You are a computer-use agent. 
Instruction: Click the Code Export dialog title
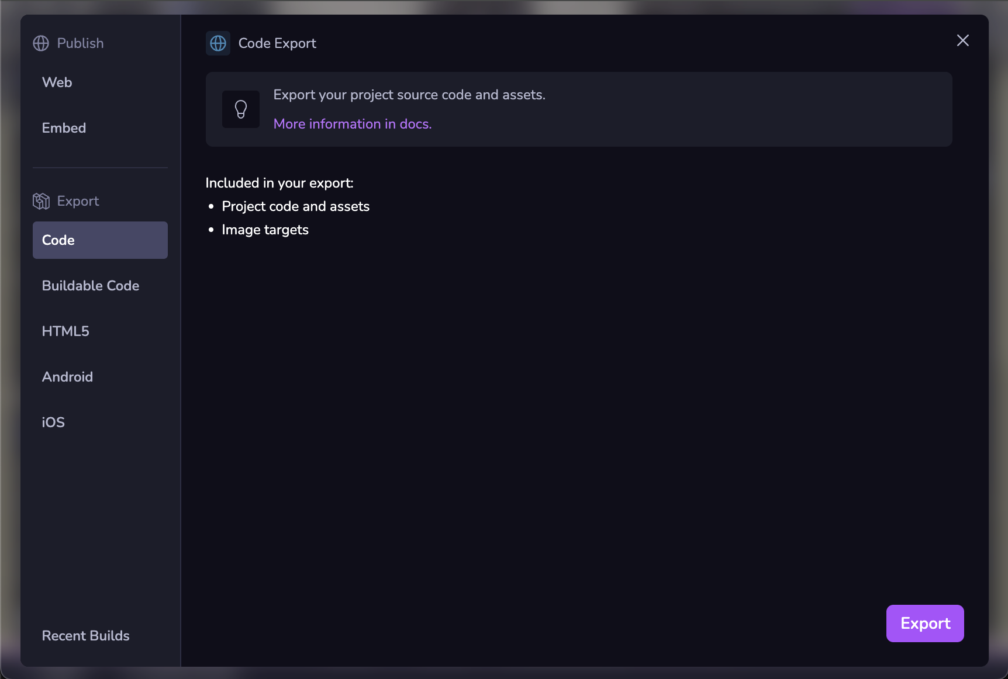277,43
